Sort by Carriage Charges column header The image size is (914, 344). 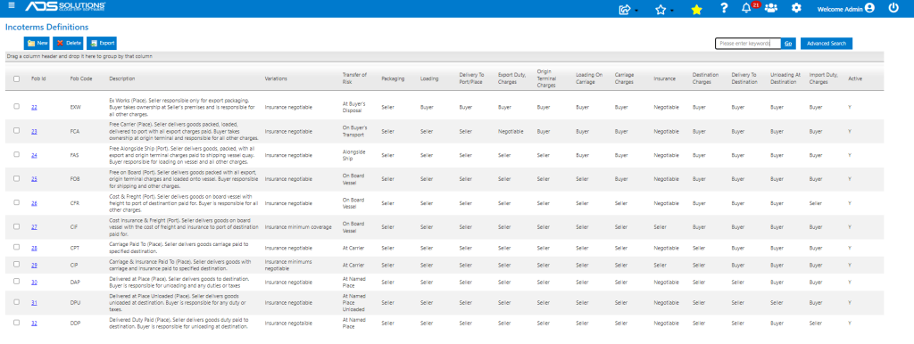pyautogui.click(x=624, y=78)
